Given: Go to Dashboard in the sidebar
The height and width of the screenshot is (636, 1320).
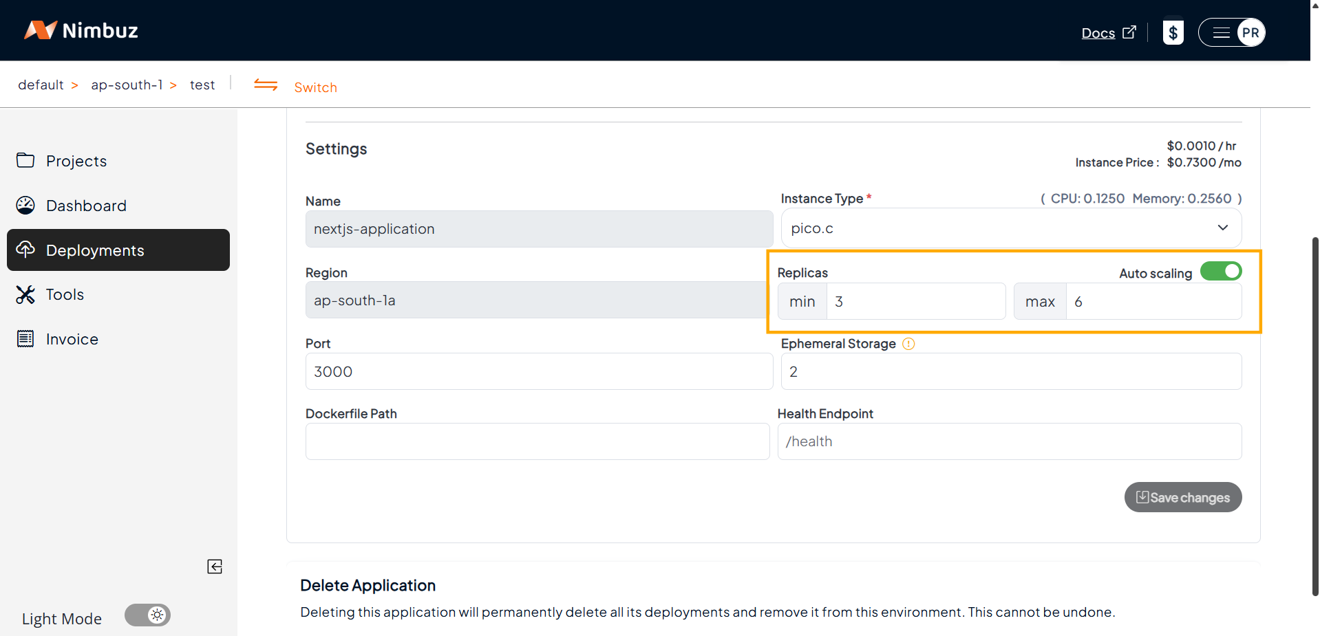Looking at the screenshot, I should [x=86, y=206].
